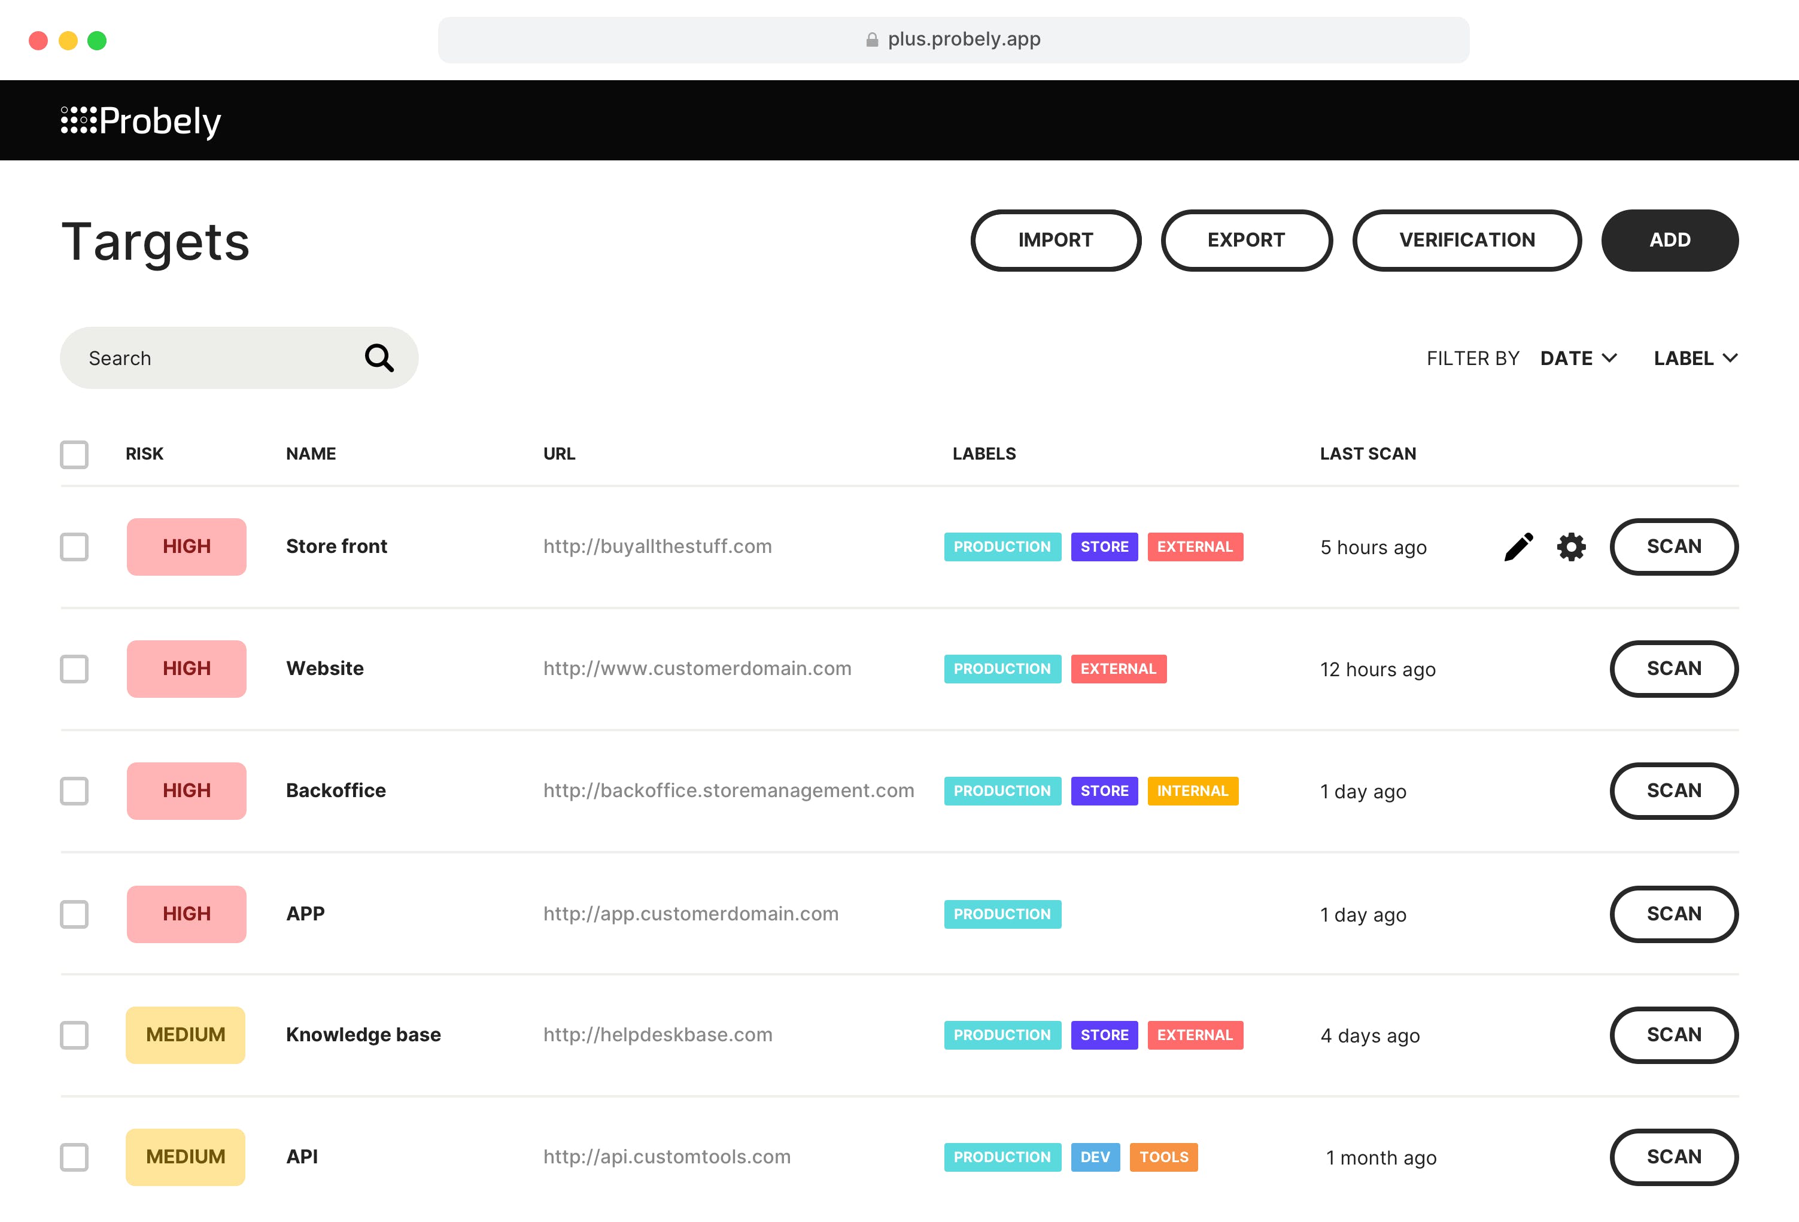Click the MEDIUM risk badge for Knowledge base
Image resolution: width=1799 pixels, height=1222 pixels.
click(186, 1035)
